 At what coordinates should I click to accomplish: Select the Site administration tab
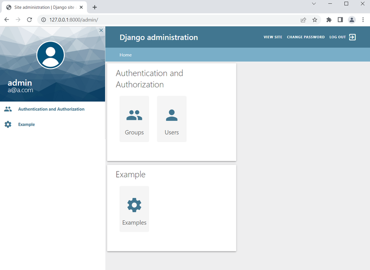click(44, 7)
